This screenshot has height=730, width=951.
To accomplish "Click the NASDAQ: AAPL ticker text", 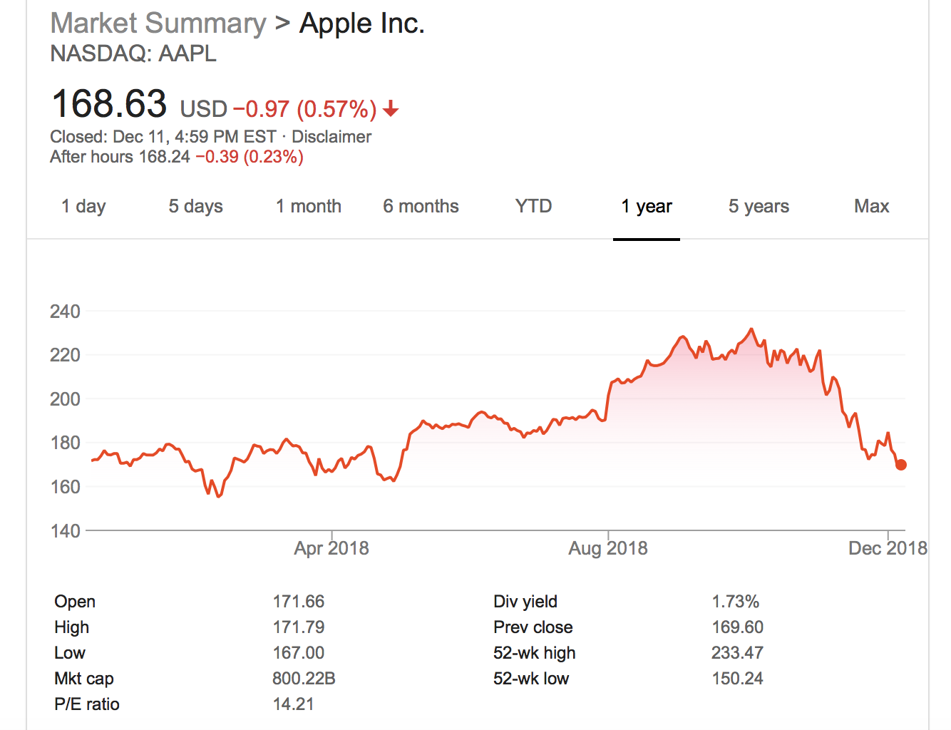I will pyautogui.click(x=133, y=54).
